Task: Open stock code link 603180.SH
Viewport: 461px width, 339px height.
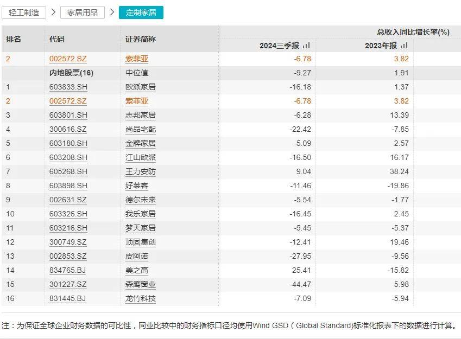Action: [x=68, y=143]
